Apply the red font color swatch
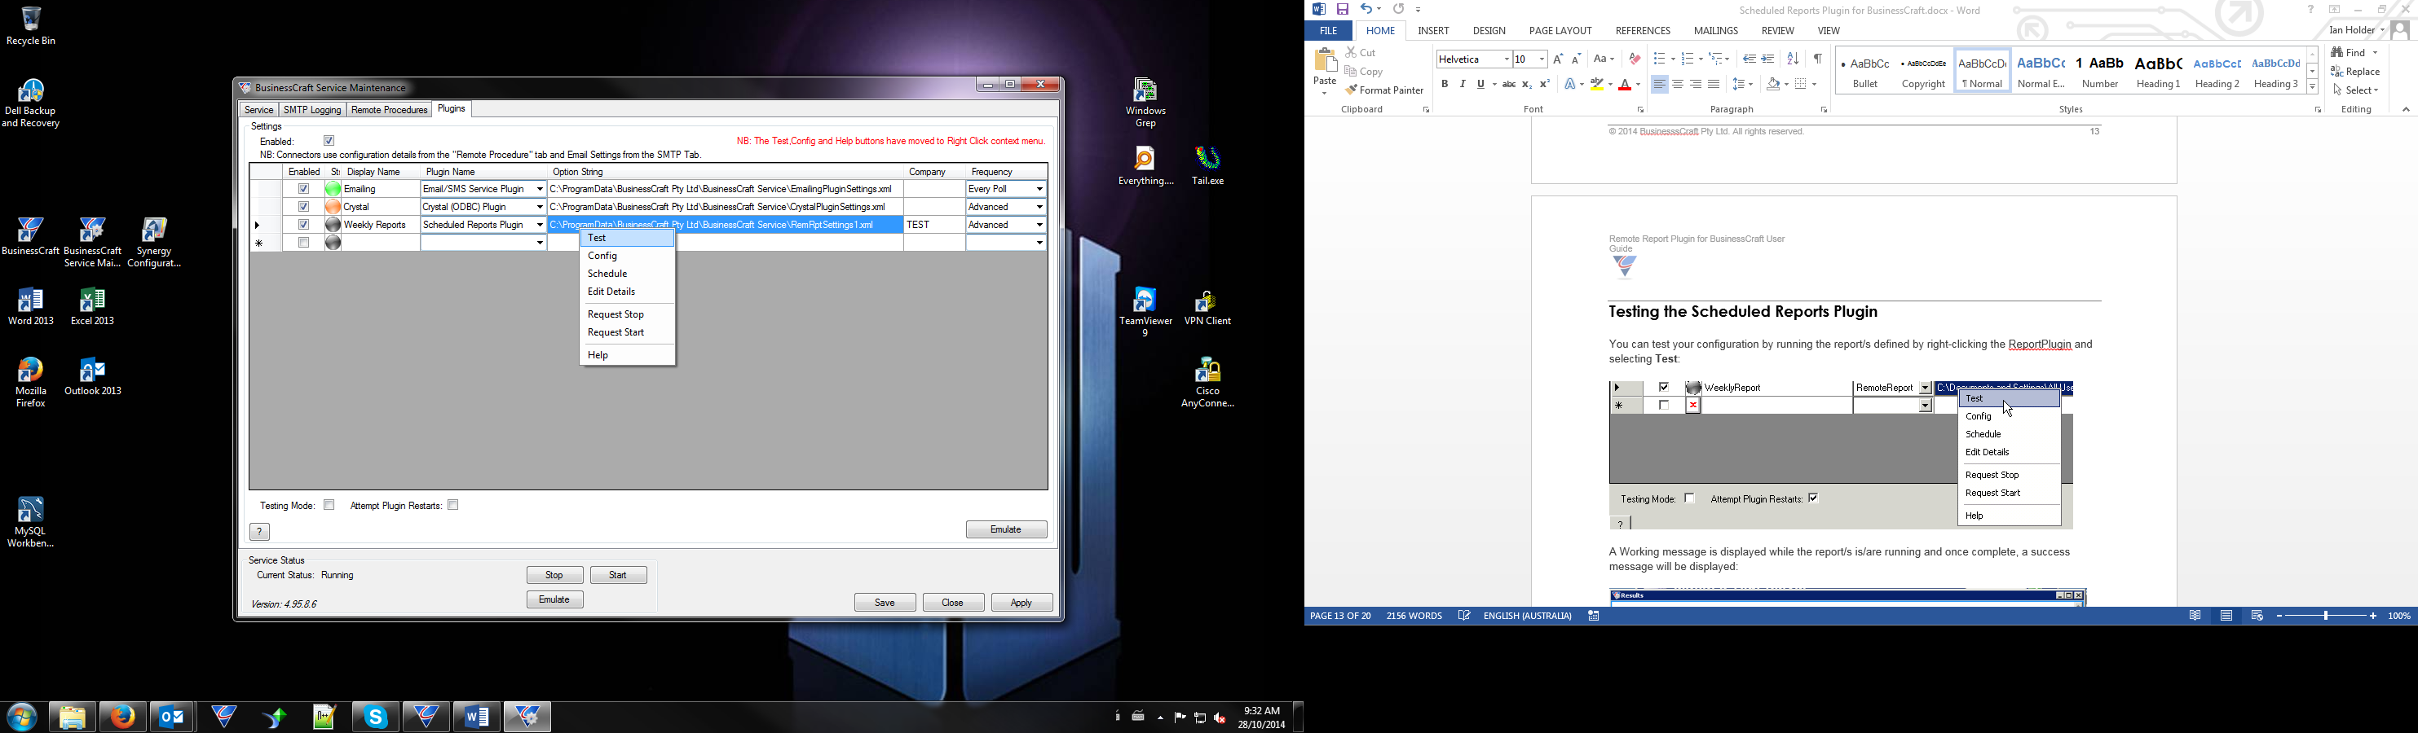Screen dimensions: 2418x733 coord(1625,85)
